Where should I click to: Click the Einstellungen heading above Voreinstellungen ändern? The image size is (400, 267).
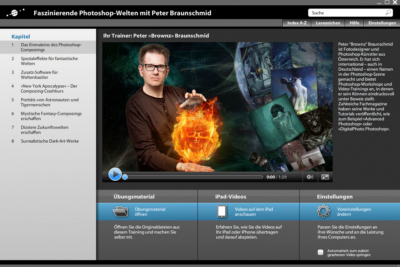click(335, 197)
